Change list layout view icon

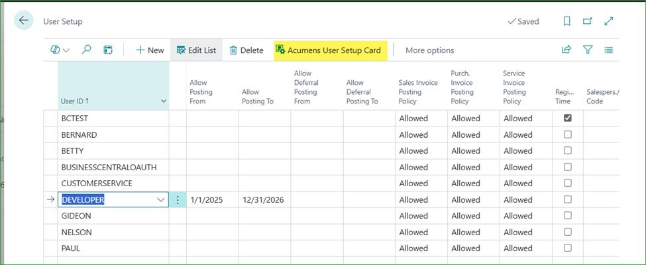pyautogui.click(x=608, y=50)
